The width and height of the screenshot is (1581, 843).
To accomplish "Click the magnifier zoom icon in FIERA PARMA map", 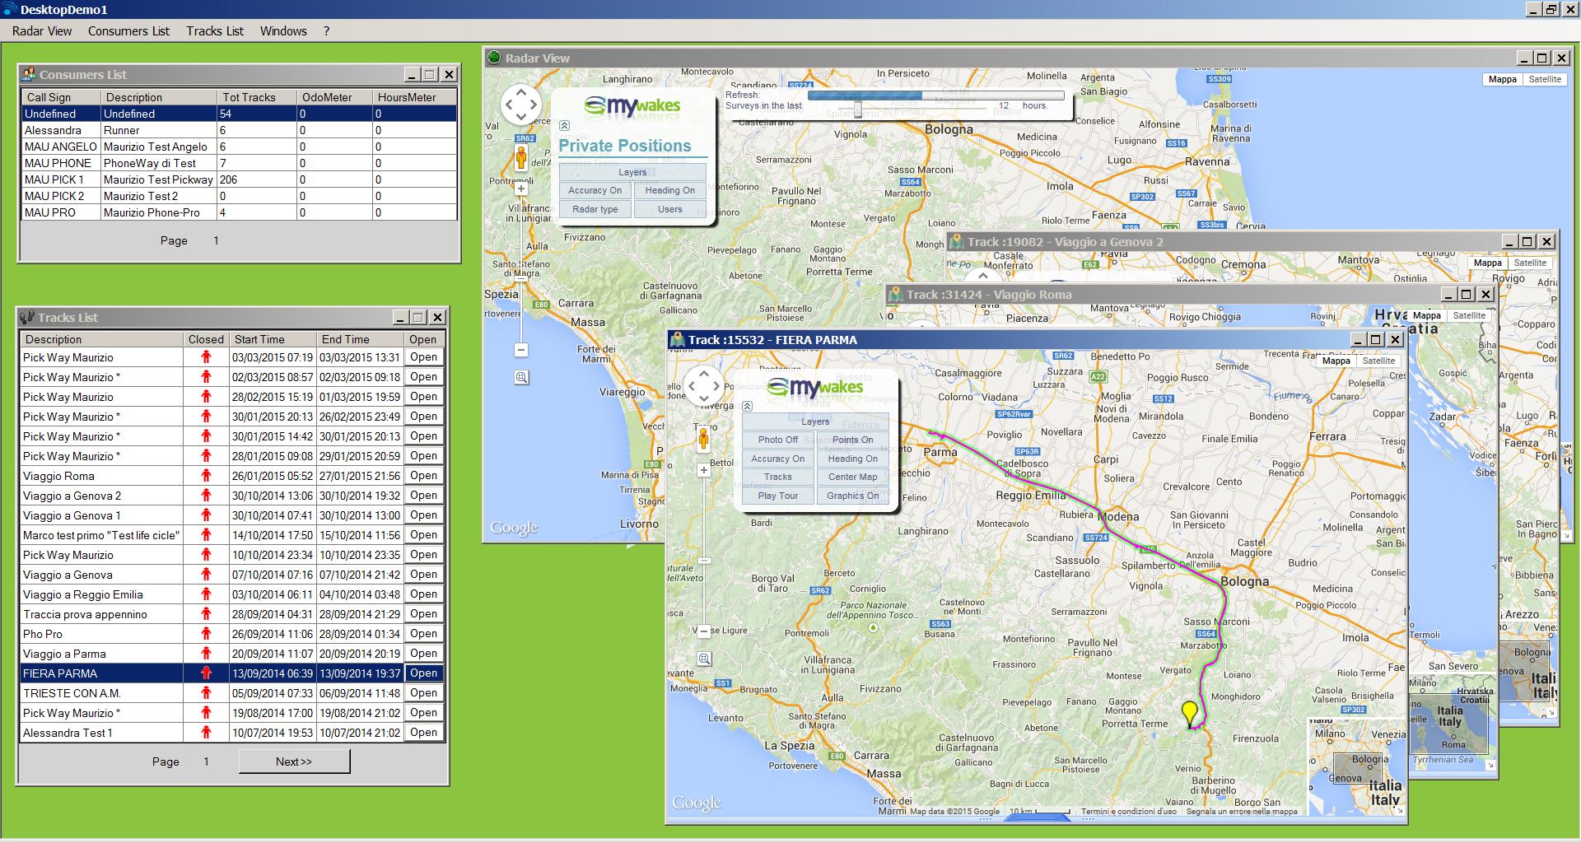I will coord(704,659).
